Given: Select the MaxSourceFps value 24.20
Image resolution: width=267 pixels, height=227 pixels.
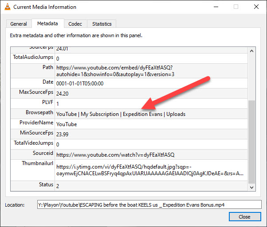Looking at the screenshot, I should [63, 94].
